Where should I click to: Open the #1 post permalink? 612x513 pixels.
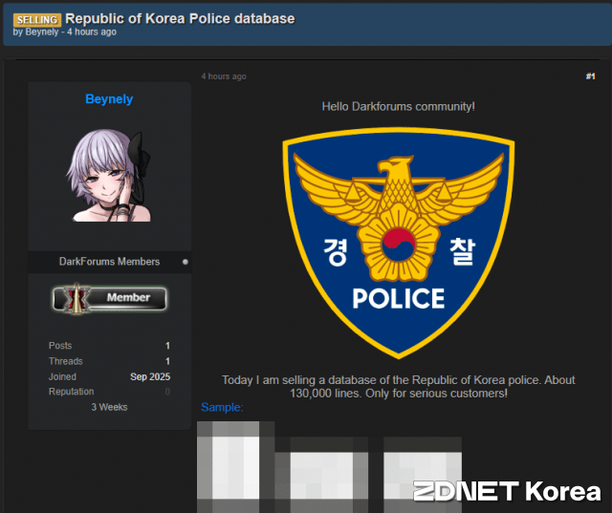click(x=590, y=76)
